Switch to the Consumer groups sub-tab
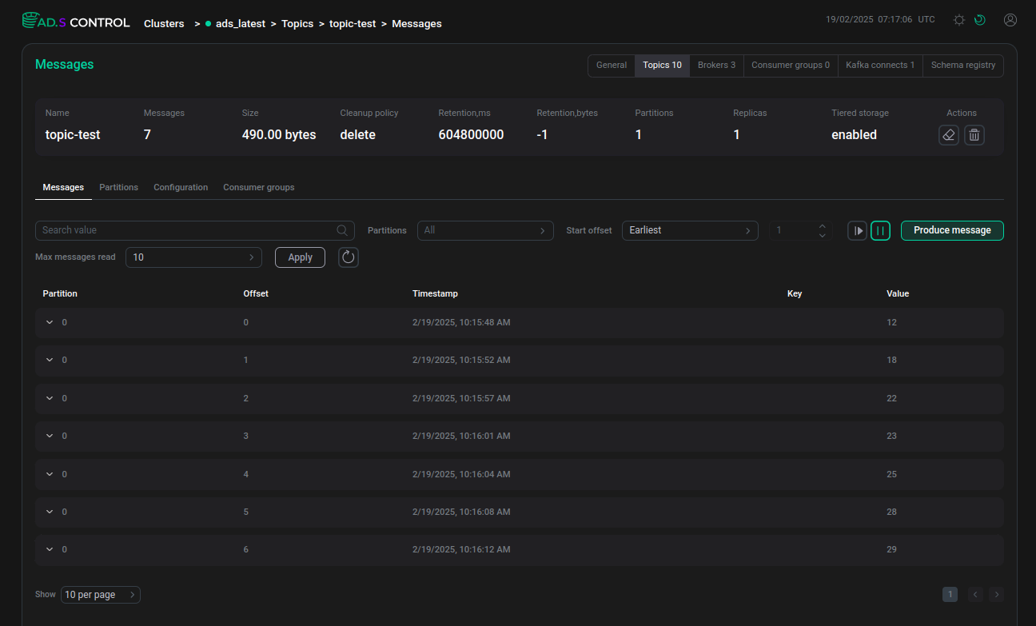The width and height of the screenshot is (1036, 626). [x=259, y=187]
